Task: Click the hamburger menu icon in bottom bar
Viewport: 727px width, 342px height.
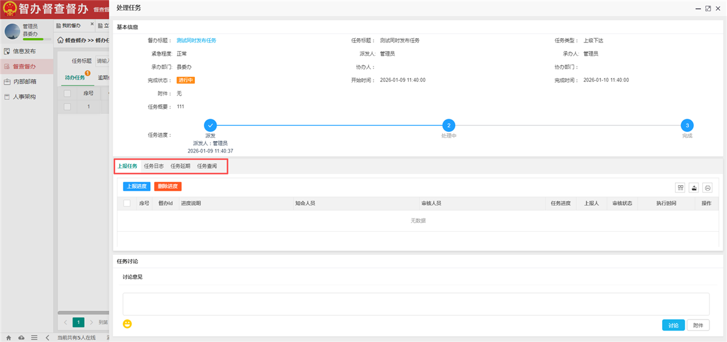Action: (x=35, y=337)
